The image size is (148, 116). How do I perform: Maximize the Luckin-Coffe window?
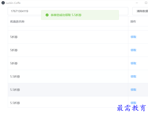coord(146,3)
